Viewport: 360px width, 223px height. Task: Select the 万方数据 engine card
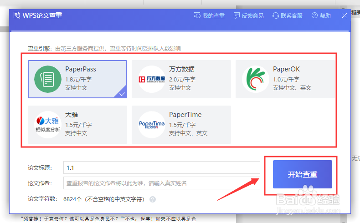[181, 79]
